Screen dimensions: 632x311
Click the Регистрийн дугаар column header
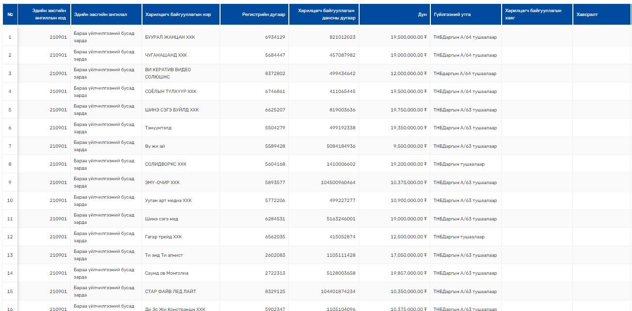pos(263,15)
